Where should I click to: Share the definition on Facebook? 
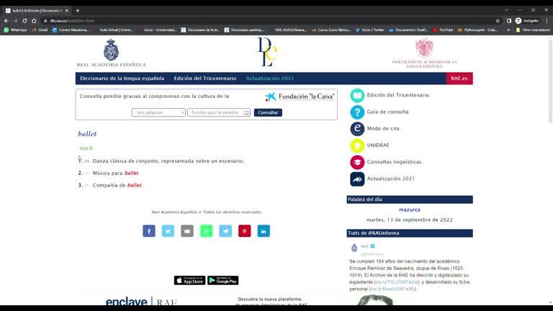tap(149, 231)
